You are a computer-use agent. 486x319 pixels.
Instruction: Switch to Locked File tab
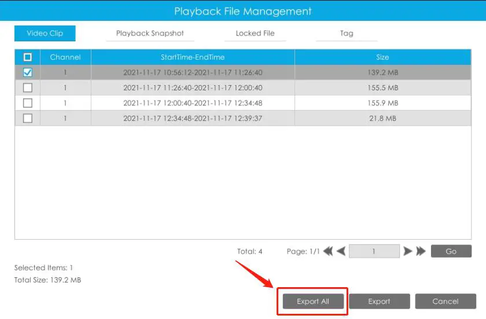(x=255, y=33)
